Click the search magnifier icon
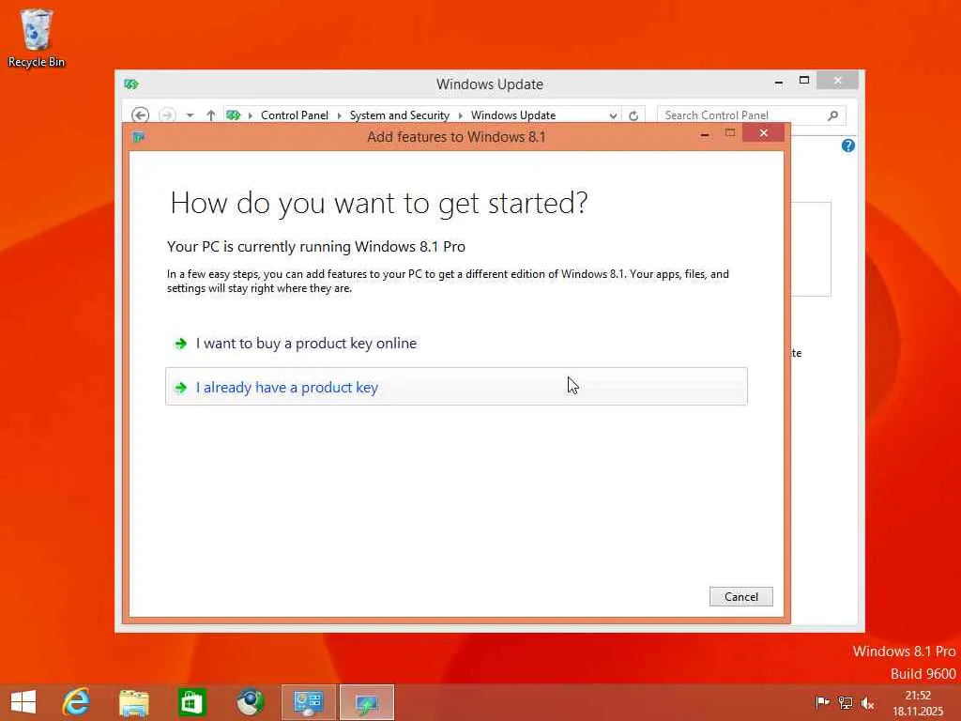 [x=832, y=115]
